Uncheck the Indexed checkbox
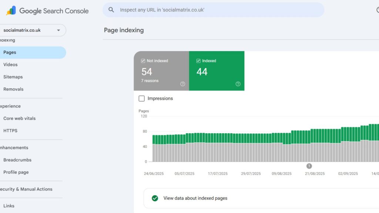379x213 pixels. [x=198, y=61]
